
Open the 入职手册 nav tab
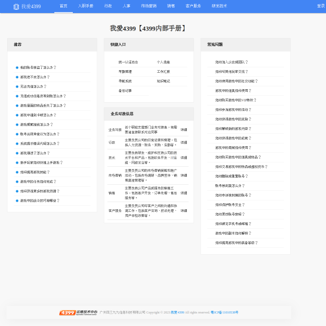click(x=86, y=6)
